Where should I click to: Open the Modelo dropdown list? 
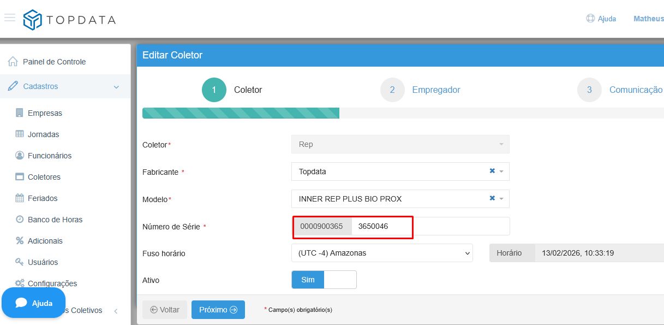coord(501,199)
